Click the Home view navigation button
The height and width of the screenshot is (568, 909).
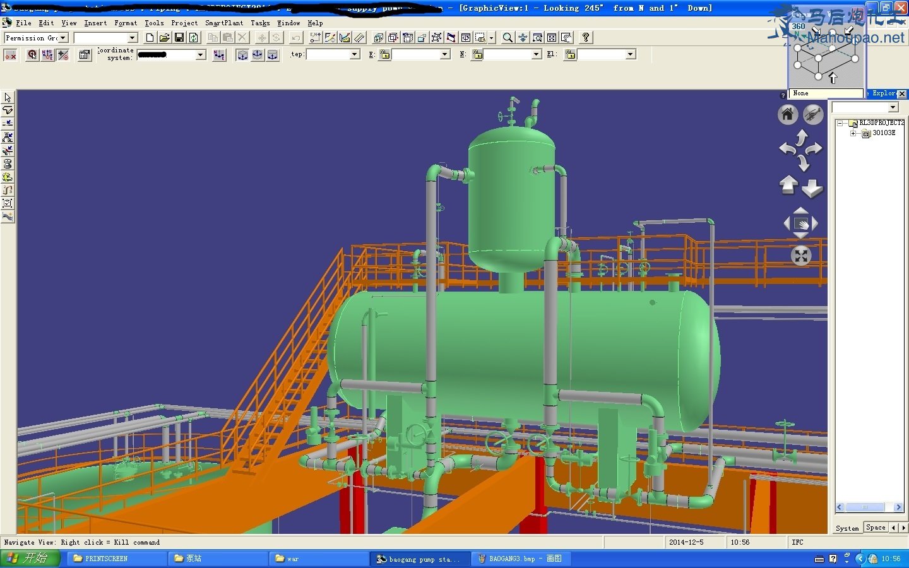(787, 114)
